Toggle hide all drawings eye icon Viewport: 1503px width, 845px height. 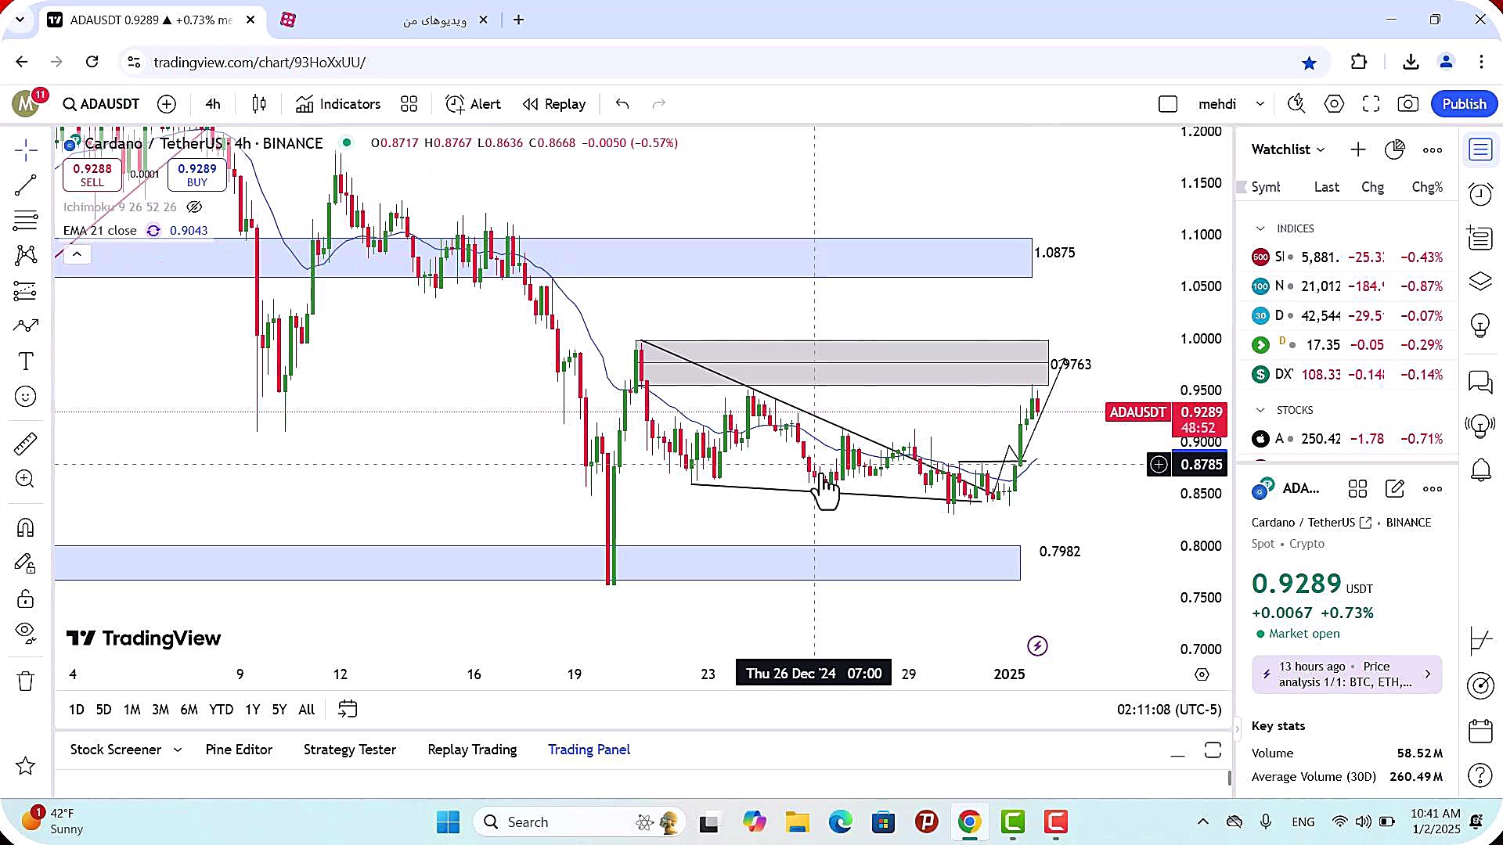pyautogui.click(x=25, y=633)
